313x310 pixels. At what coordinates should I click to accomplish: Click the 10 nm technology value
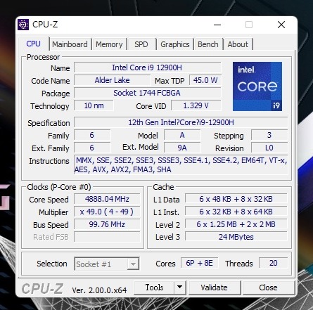tap(94, 105)
